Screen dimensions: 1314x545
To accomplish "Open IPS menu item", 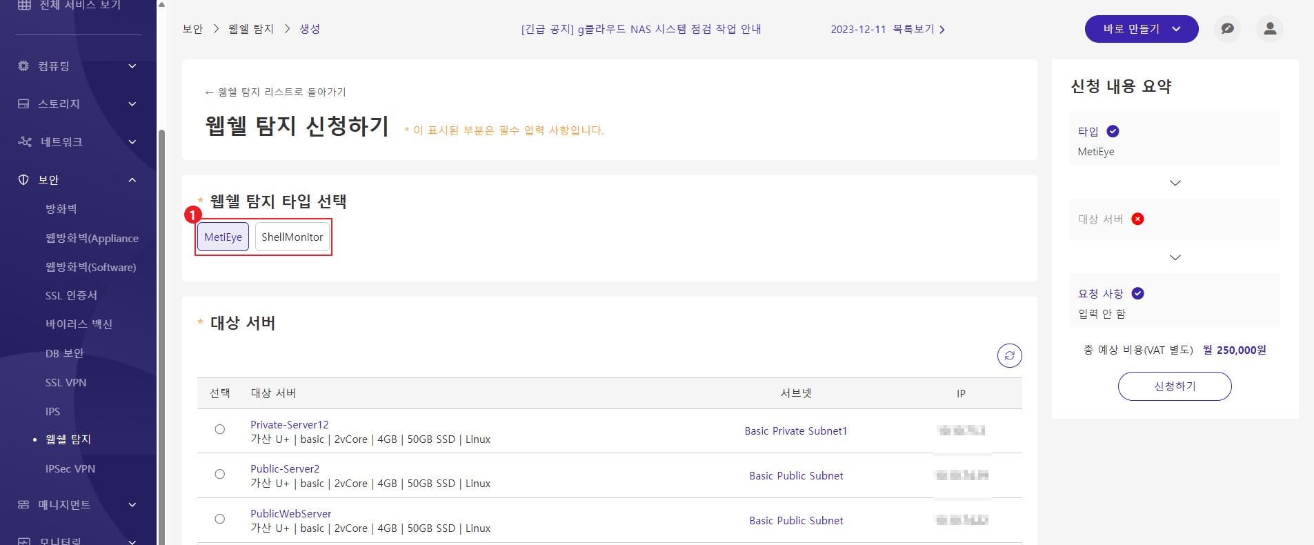I will [x=52, y=411].
